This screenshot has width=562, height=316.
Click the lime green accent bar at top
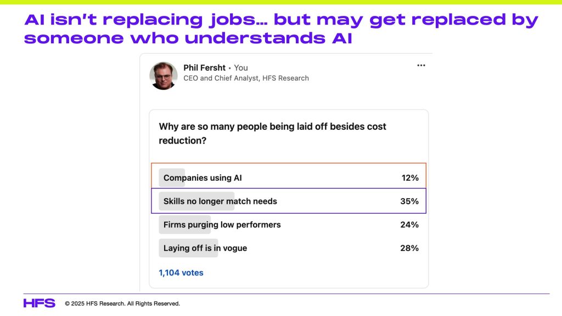point(281,2)
